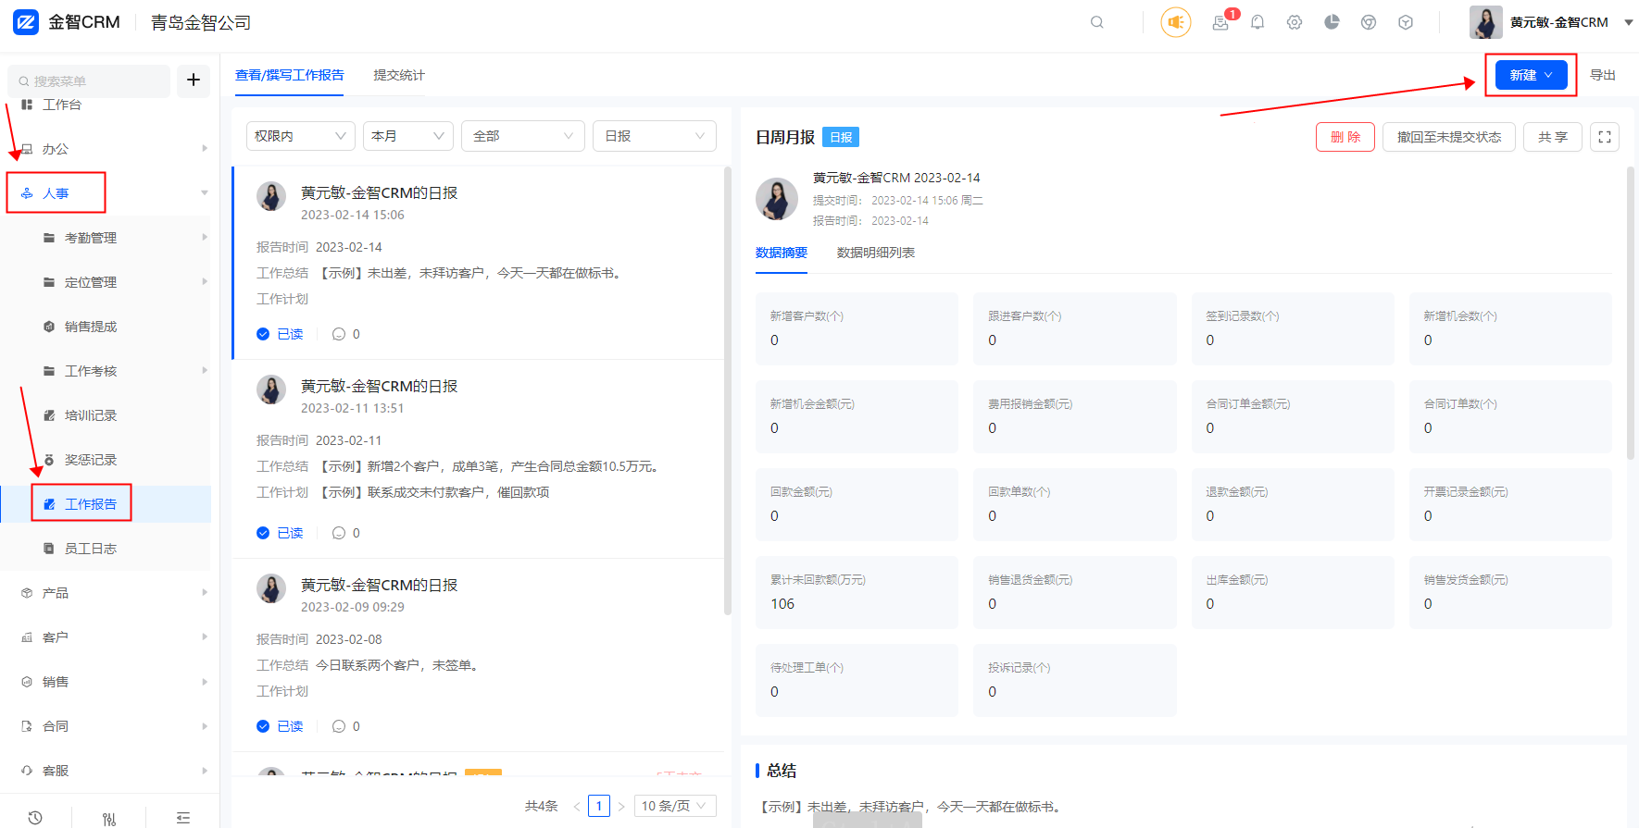This screenshot has height=828, width=1639.
Task: Open the 权限内 scope dropdown
Action: pyautogui.click(x=301, y=136)
